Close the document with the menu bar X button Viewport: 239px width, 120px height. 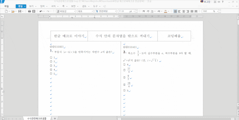(237, 6)
